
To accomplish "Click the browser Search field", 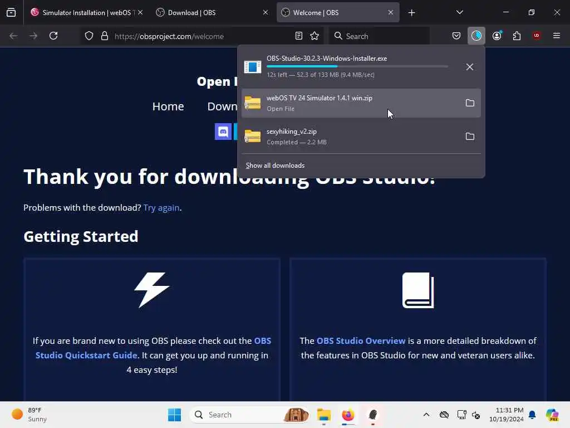I will tap(380, 36).
